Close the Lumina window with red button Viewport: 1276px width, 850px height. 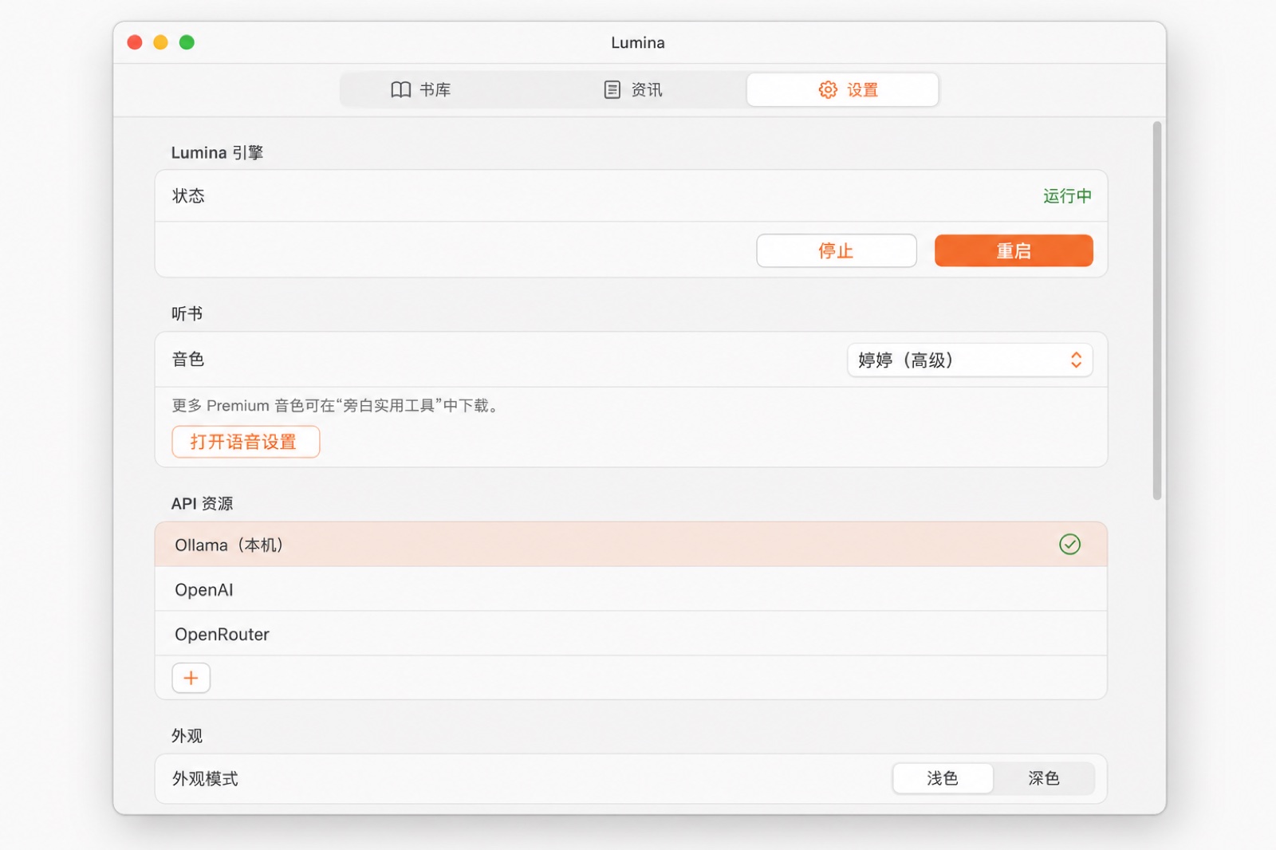(135, 42)
